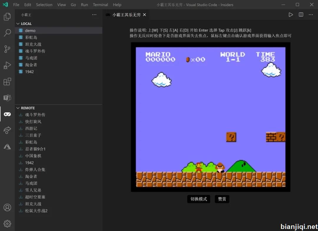Click the download icon beside 雪人兄弟

pyautogui.click(x=21, y=190)
